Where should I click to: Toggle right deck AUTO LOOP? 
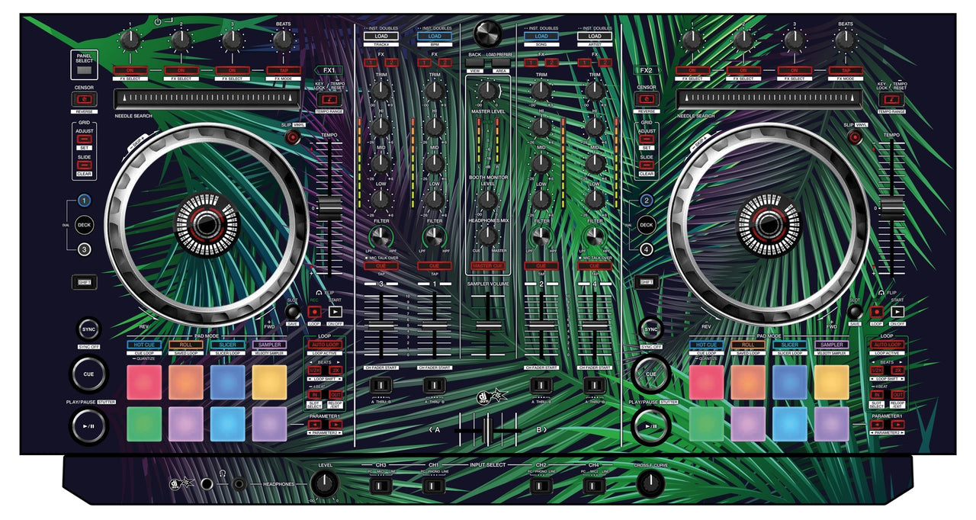tap(888, 345)
